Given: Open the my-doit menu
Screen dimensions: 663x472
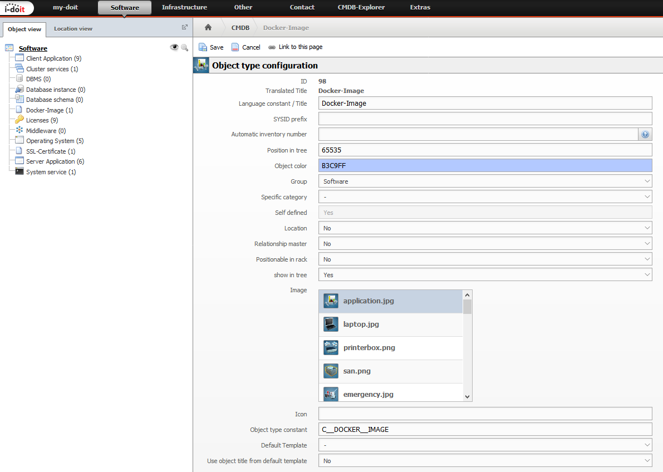Looking at the screenshot, I should [65, 7].
